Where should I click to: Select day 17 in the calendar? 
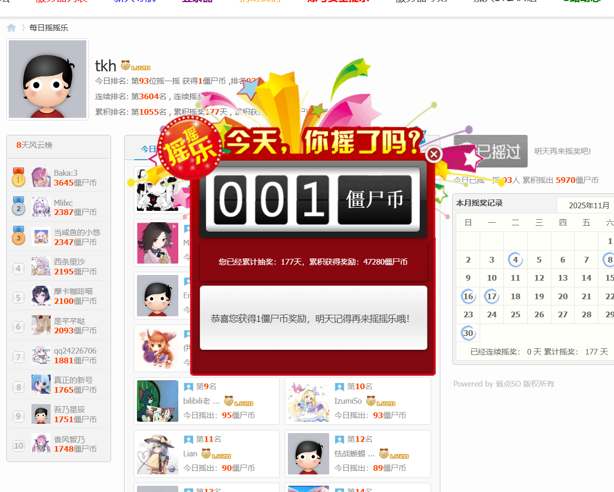tap(492, 297)
